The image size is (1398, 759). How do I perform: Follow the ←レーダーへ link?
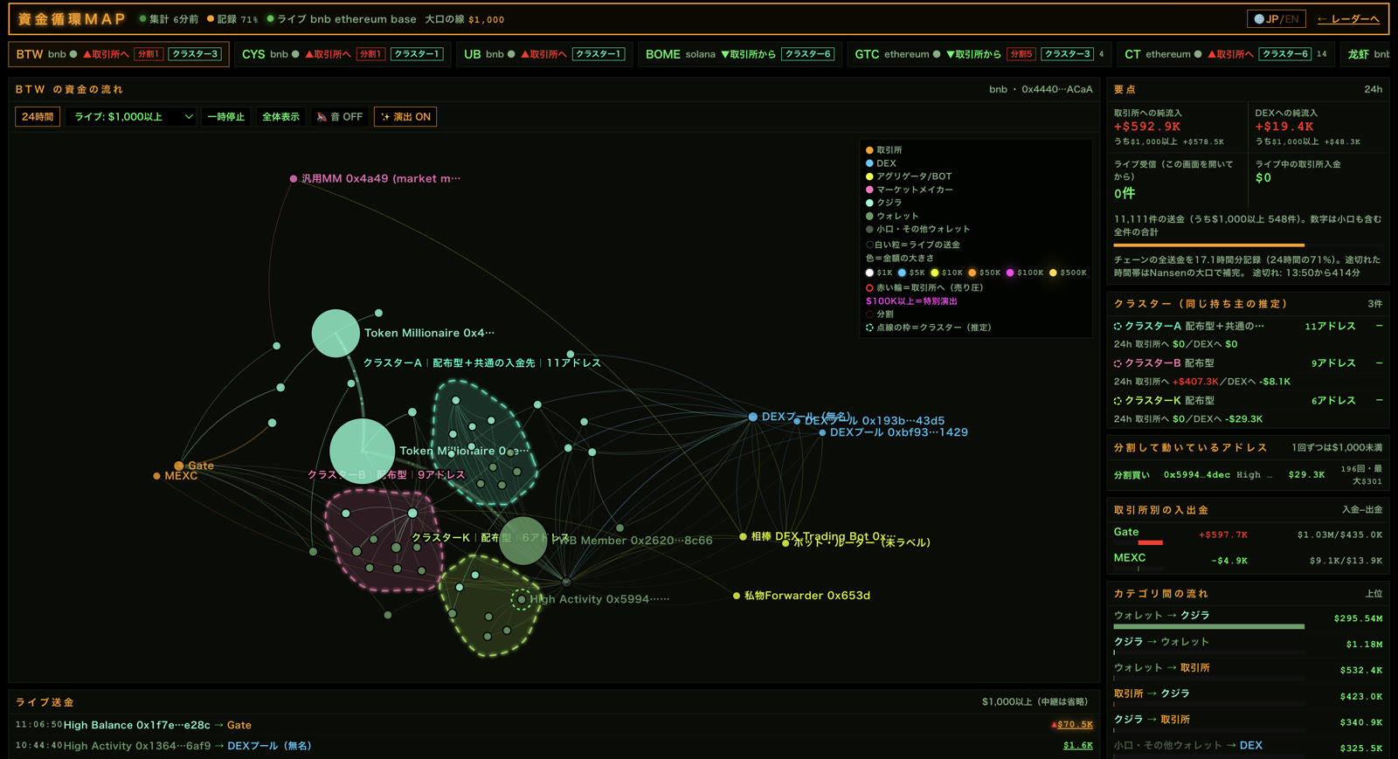click(1348, 19)
